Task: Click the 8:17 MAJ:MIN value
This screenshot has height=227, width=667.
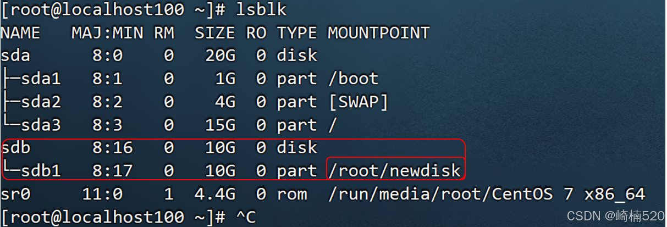Action: coord(113,171)
